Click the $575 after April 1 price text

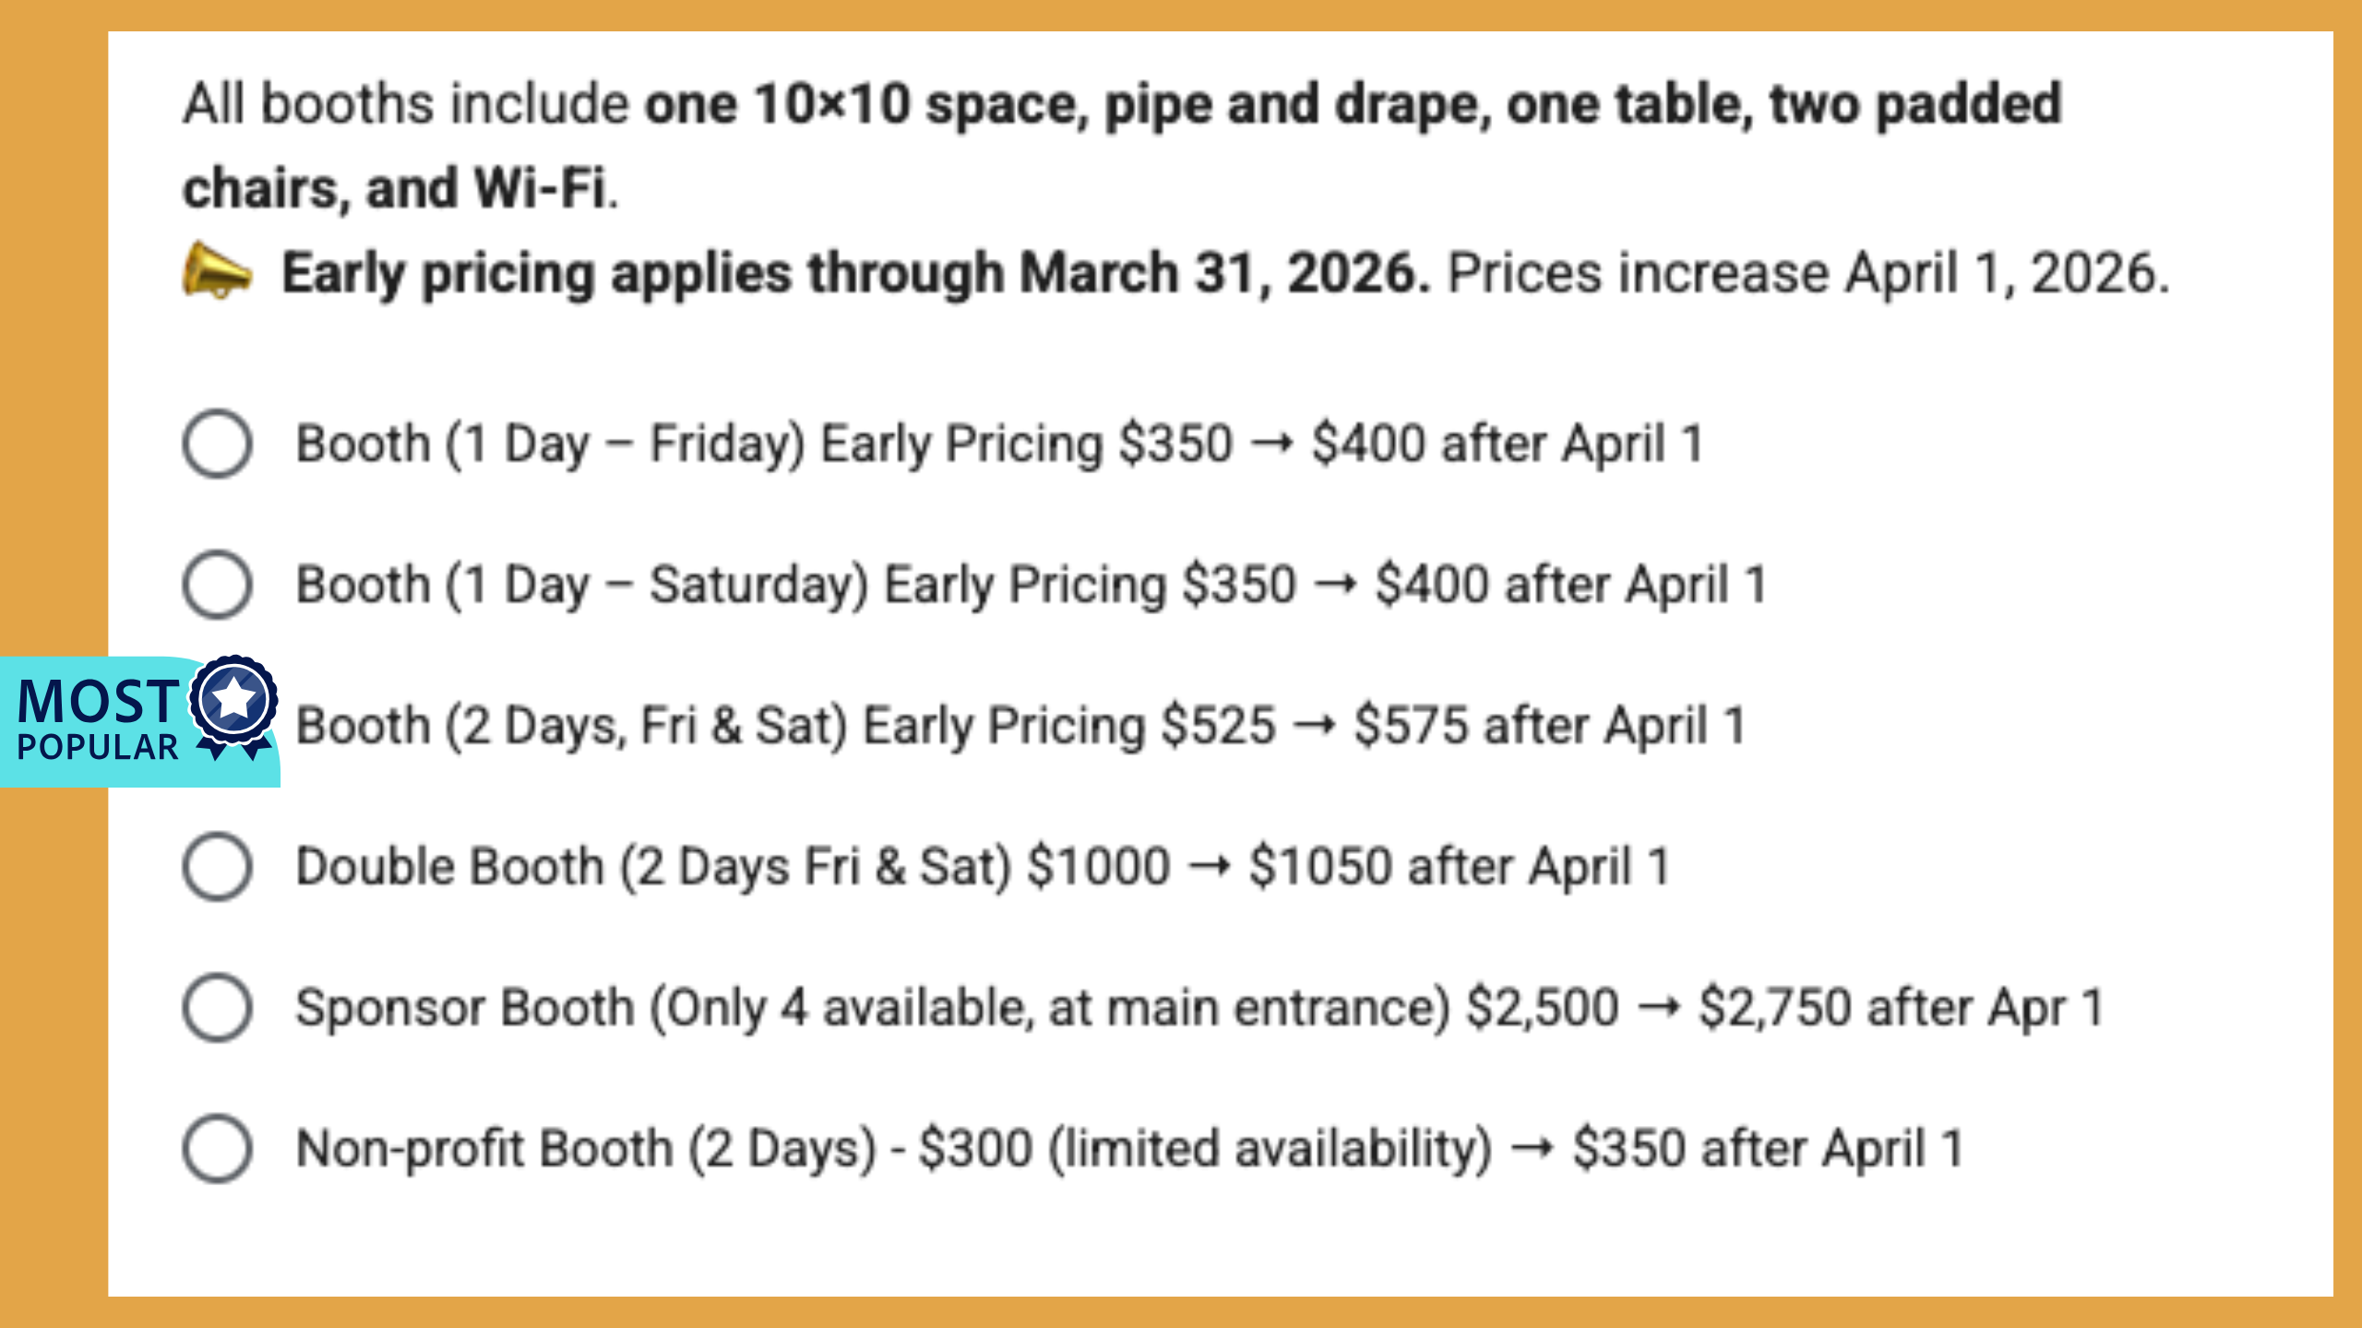[1550, 726]
